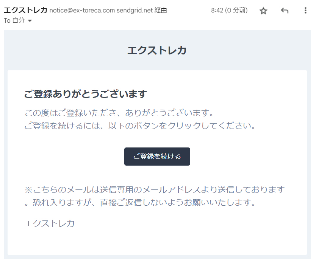Screen dimensions: 316x259
Task: Click the reply arrow icon
Action: point(285,11)
